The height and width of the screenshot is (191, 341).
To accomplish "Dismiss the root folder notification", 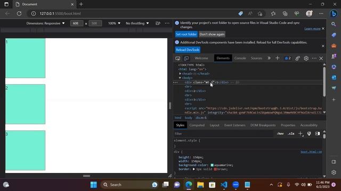I will click(x=323, y=28).
